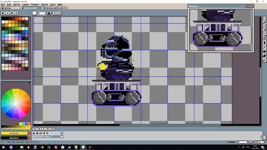
Task: Go to the next frame
Action: [x=48, y=129]
